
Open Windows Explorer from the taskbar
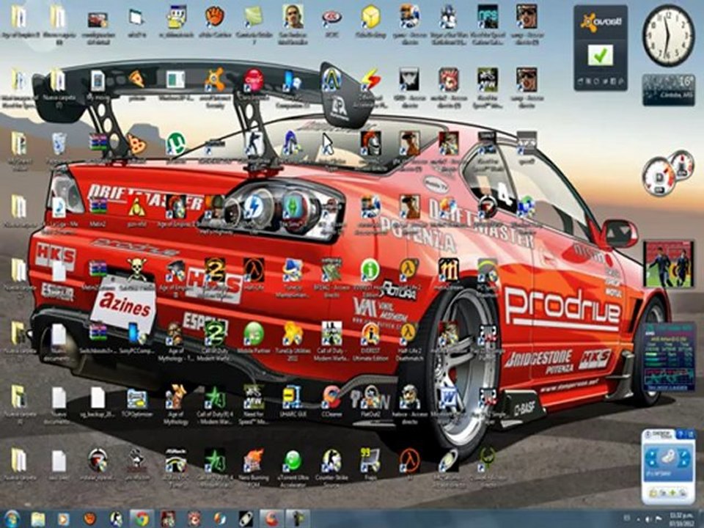point(38,519)
